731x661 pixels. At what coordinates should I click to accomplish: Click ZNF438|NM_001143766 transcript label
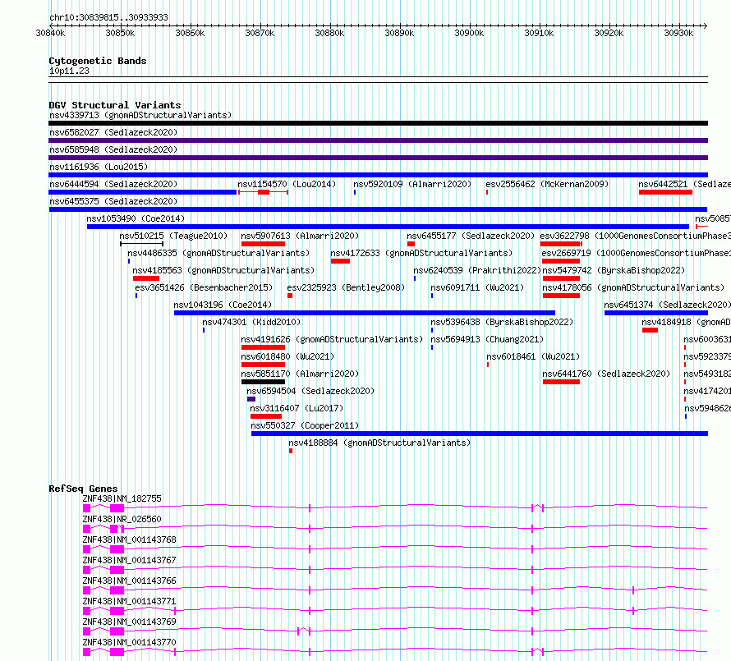130,581
